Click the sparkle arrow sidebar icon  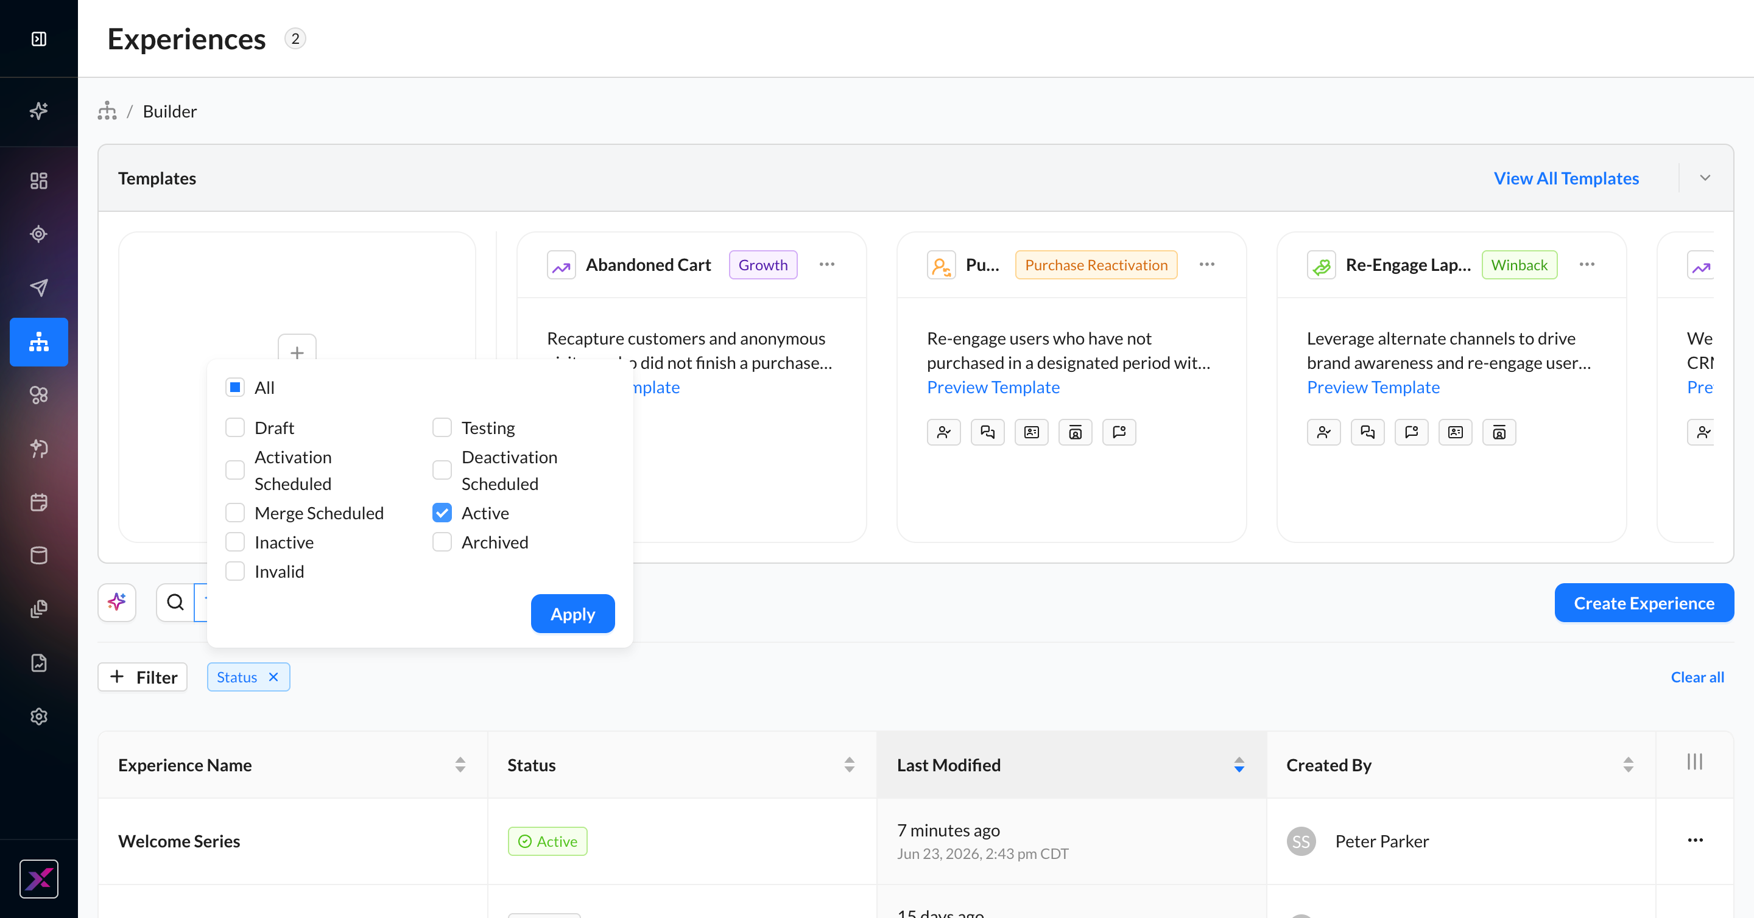click(x=39, y=449)
